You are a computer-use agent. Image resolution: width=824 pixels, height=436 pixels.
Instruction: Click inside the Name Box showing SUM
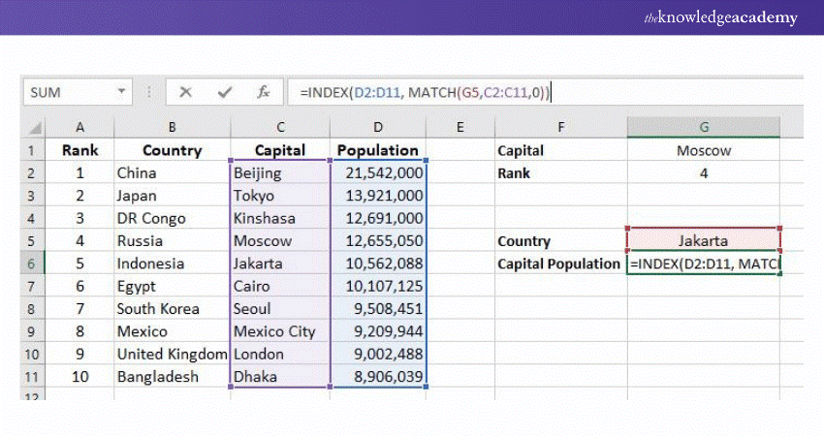(x=68, y=93)
